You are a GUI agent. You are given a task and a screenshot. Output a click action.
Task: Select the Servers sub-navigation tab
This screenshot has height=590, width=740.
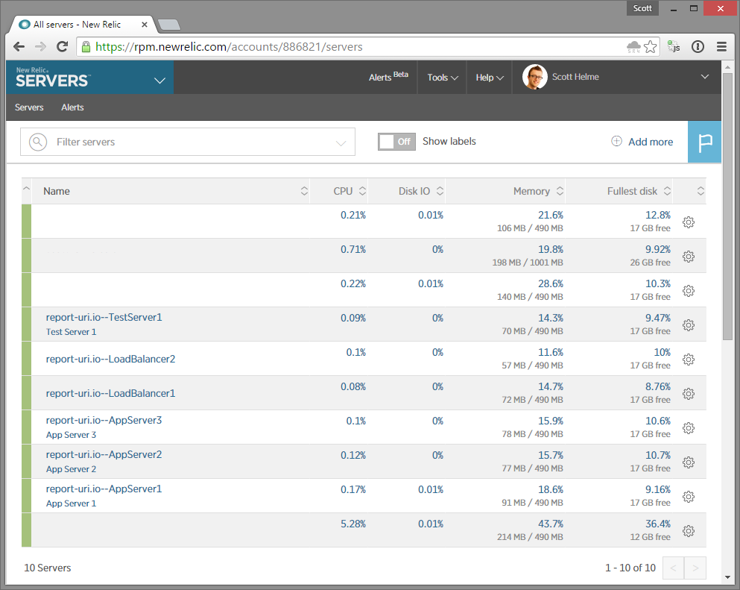click(x=29, y=107)
